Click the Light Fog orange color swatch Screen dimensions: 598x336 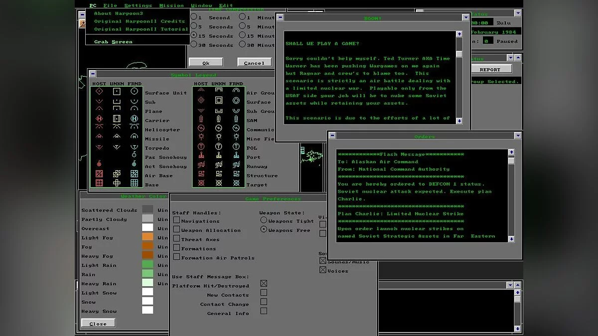tap(148, 237)
